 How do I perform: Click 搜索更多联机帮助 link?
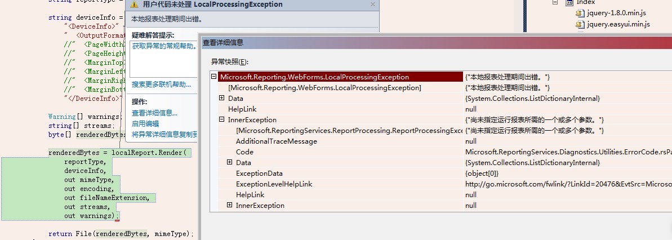161,85
